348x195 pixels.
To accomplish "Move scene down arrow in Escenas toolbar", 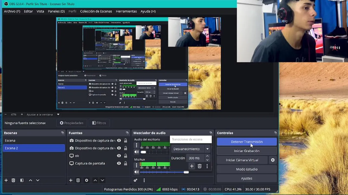I will (38, 180).
